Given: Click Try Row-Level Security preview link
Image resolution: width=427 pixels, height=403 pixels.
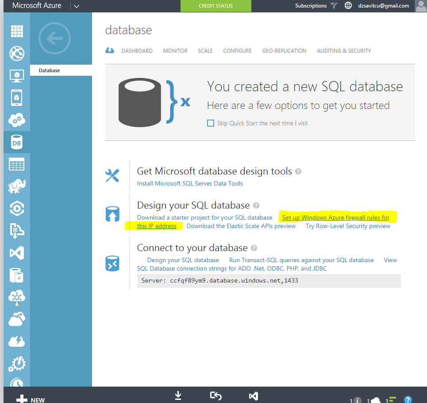Looking at the screenshot, I should (348, 226).
